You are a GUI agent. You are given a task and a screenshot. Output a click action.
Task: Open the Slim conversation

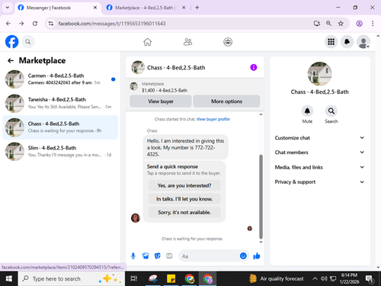coord(60,151)
